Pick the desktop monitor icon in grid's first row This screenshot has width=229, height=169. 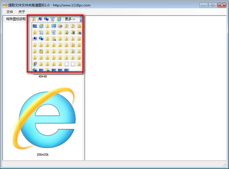(x=35, y=26)
